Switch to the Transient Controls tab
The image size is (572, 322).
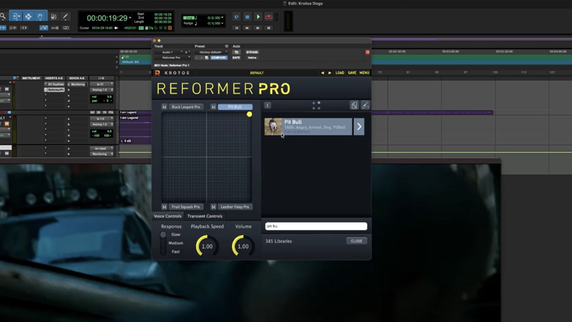coord(205,216)
